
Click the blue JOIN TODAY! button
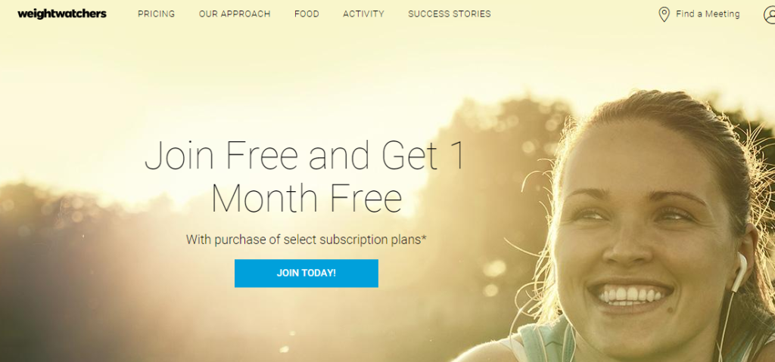pos(307,273)
